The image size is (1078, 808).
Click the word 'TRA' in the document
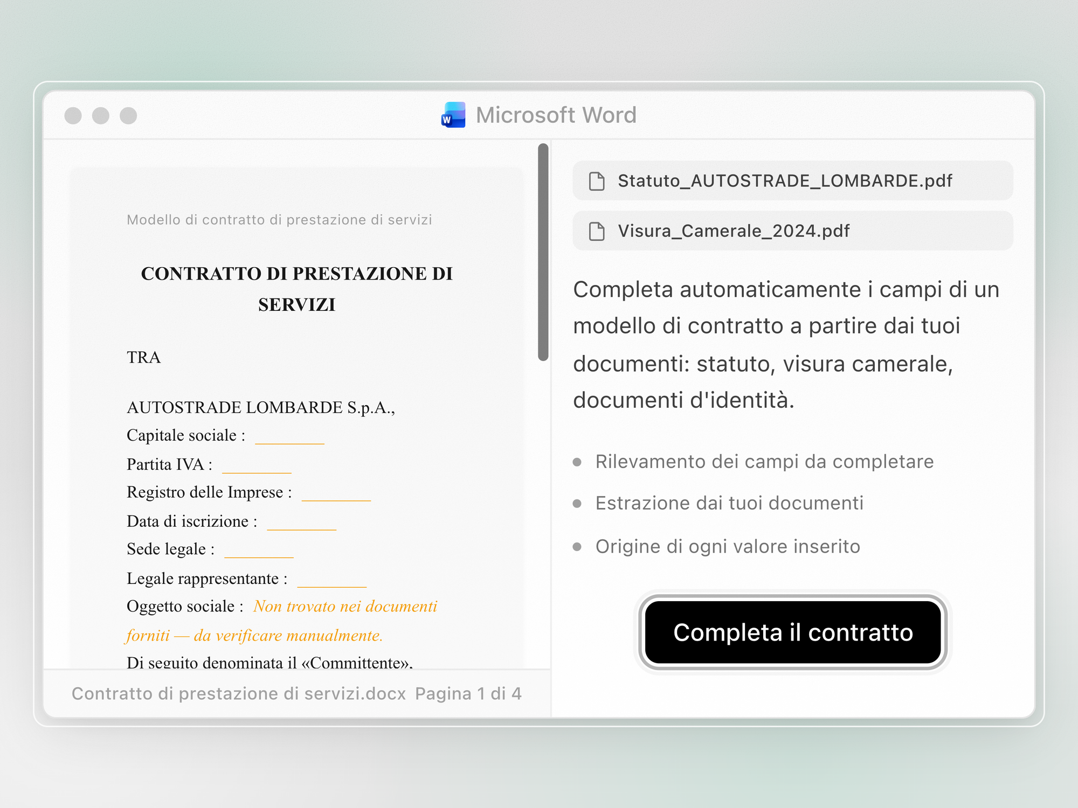[x=144, y=358]
